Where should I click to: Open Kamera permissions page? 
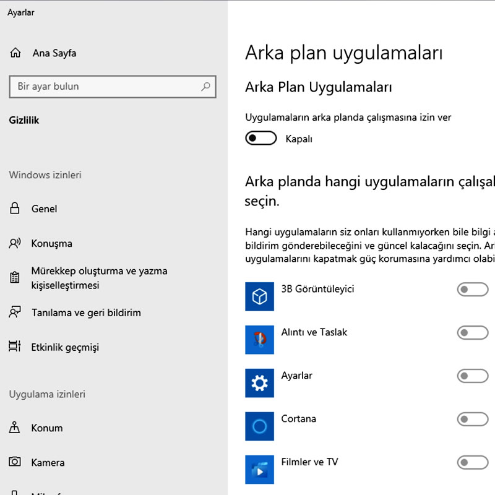point(48,463)
